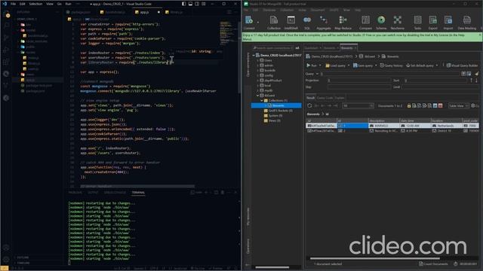Open Run and Debug in VS Code activity bar
483x271 pixels.
pos(6,50)
